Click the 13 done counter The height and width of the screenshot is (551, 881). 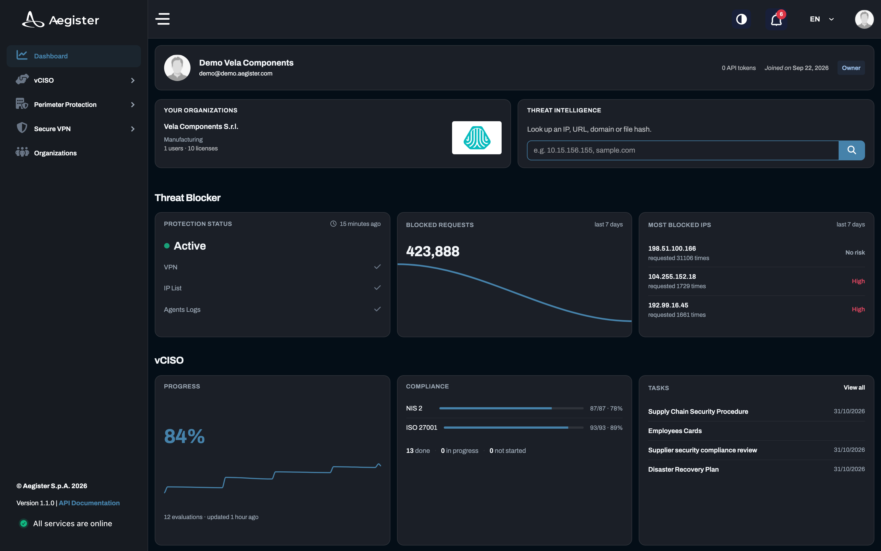[x=418, y=450]
